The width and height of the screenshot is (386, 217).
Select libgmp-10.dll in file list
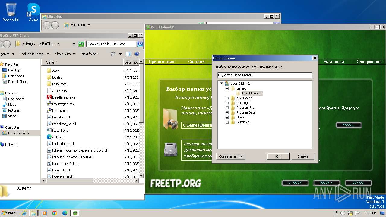pyautogui.click(x=61, y=170)
